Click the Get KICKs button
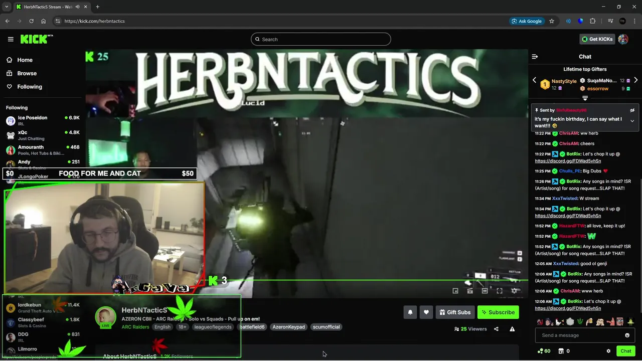Viewport: 642px width, 361px height. 596,39
